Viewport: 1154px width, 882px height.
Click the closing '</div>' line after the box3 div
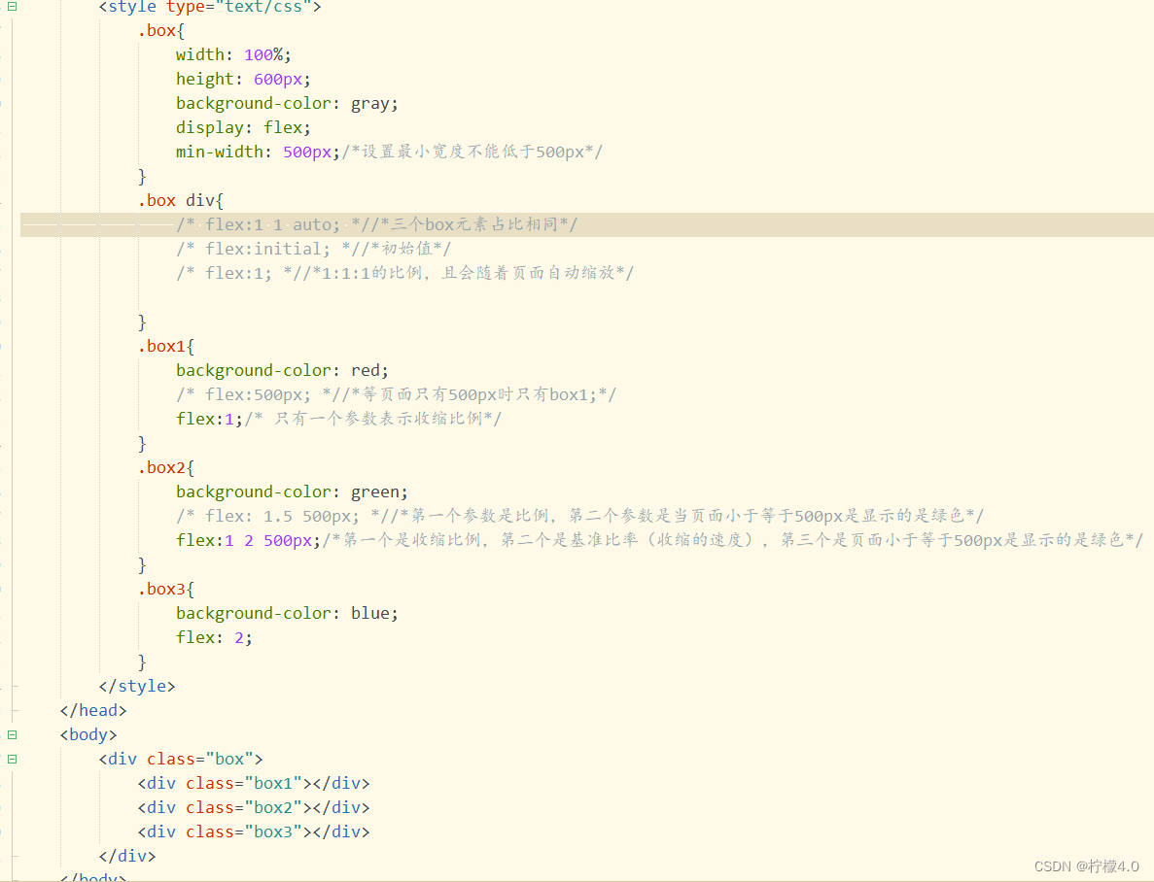coord(127,856)
